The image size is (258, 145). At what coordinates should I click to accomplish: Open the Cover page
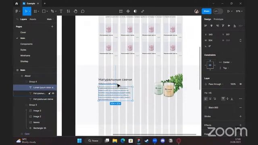pos(23,32)
